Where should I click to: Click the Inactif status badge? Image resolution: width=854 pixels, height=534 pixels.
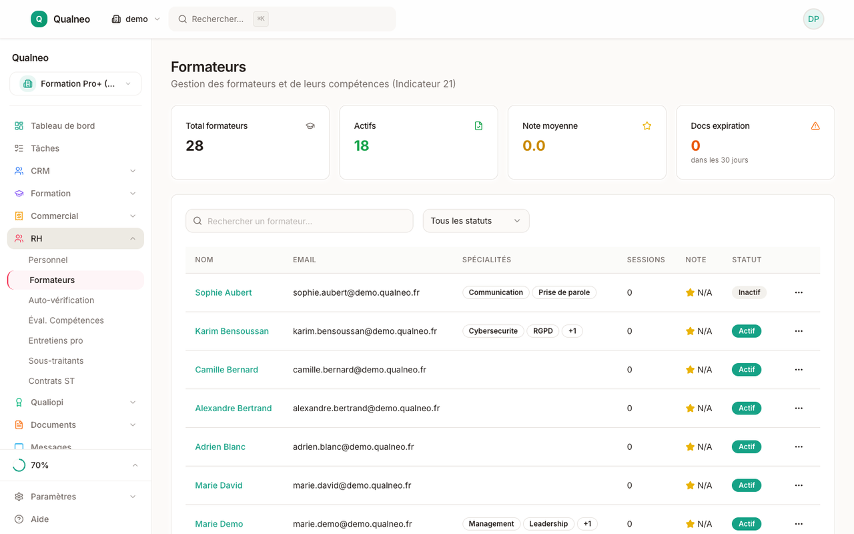tap(749, 292)
